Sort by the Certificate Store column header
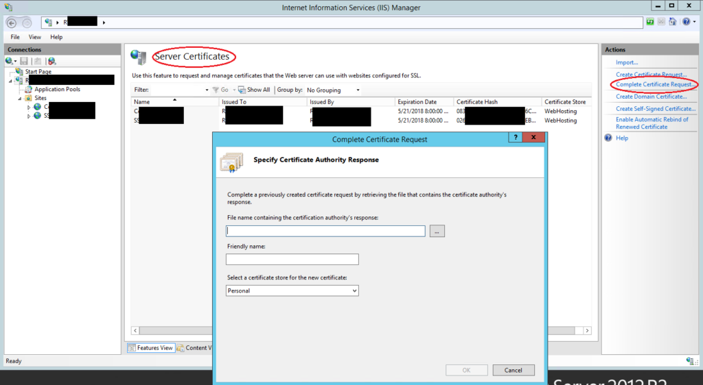Viewport: 703px width, 385px height. 566,102
